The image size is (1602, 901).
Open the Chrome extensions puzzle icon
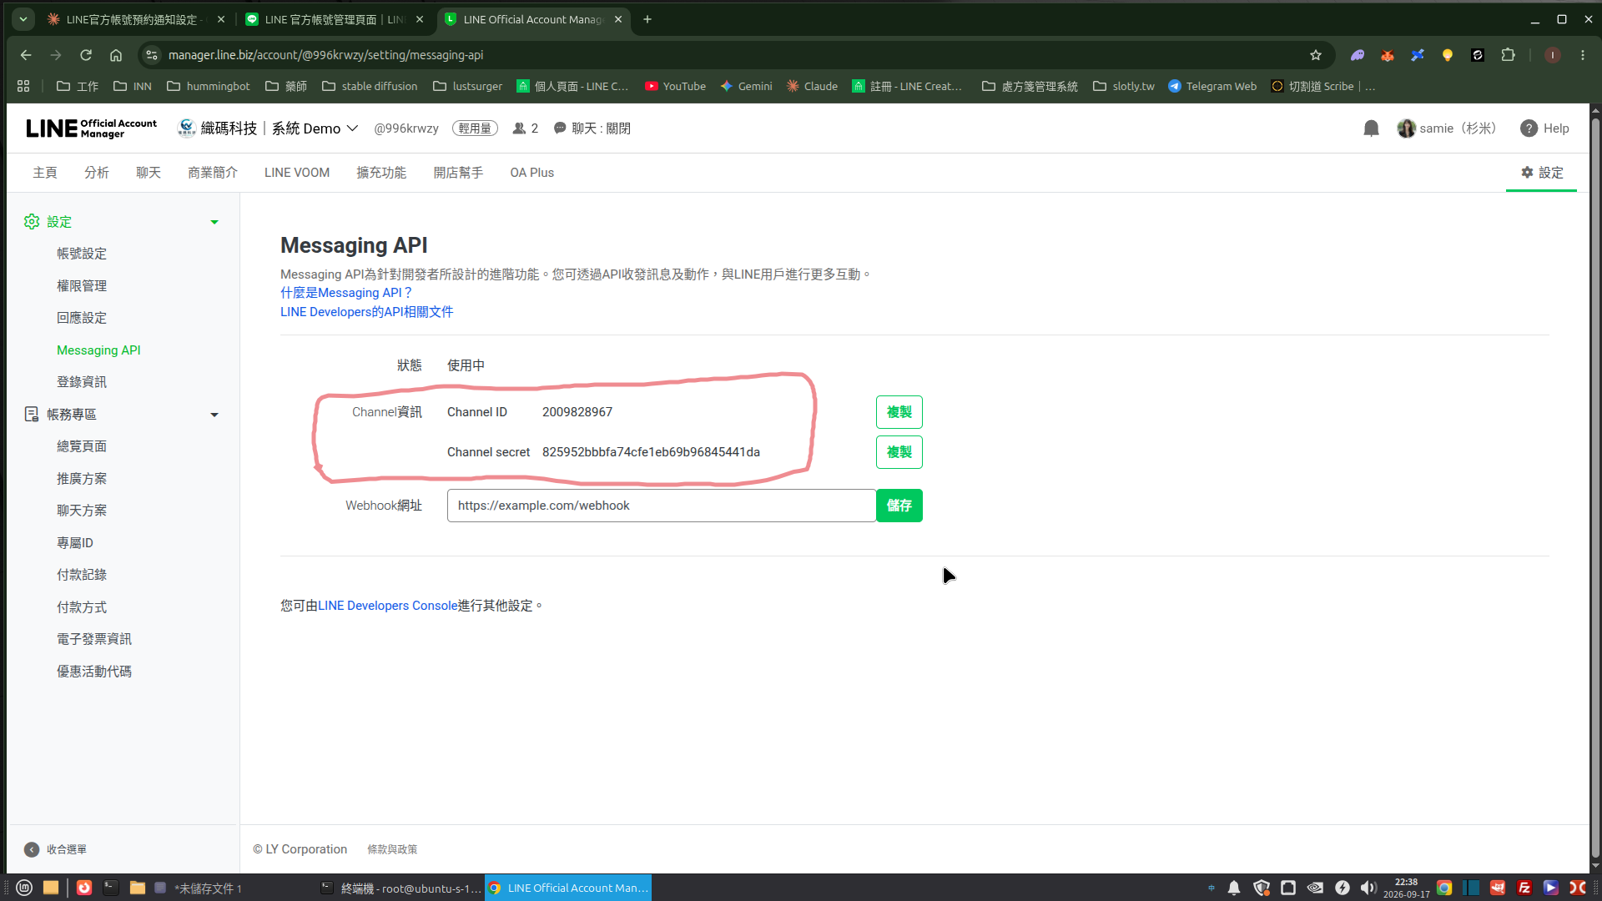1508,55
